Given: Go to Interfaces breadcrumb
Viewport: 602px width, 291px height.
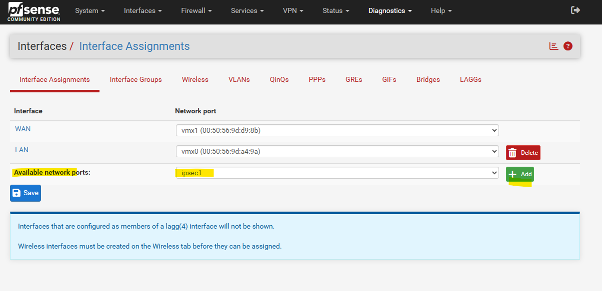Looking at the screenshot, I should [42, 46].
